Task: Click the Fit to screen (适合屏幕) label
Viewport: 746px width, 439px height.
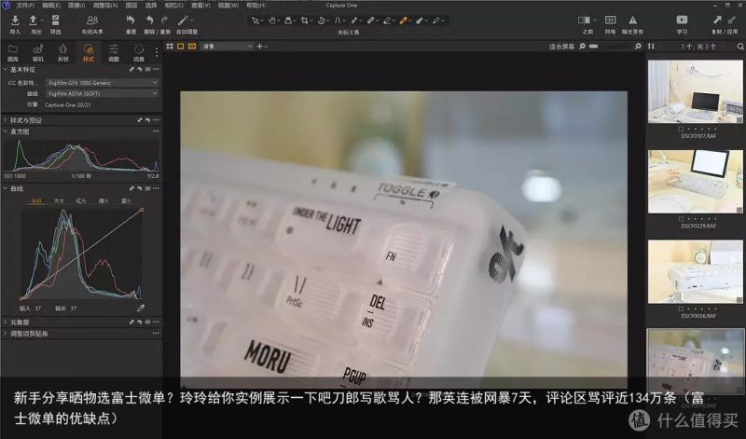Action: [x=562, y=47]
